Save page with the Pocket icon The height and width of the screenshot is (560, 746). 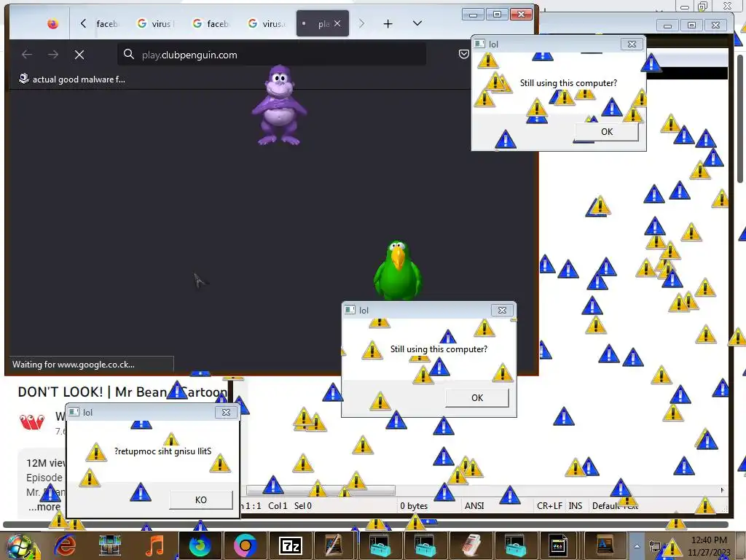click(464, 54)
